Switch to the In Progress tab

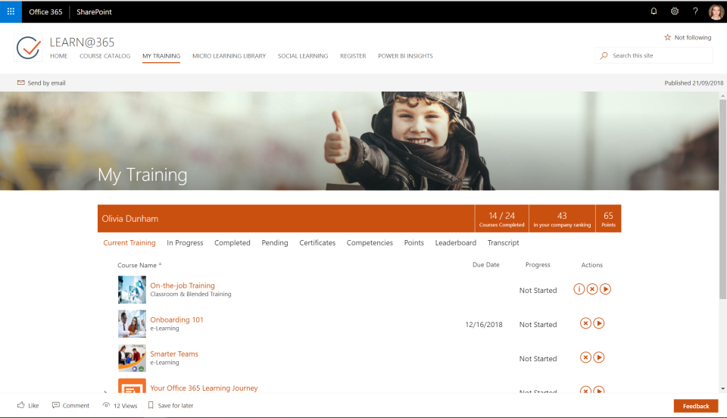(x=185, y=243)
